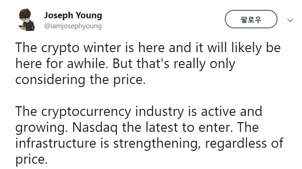This screenshot has height=169, width=302.
Task: Click the text 'here for awhile.'
Action: (62, 63)
